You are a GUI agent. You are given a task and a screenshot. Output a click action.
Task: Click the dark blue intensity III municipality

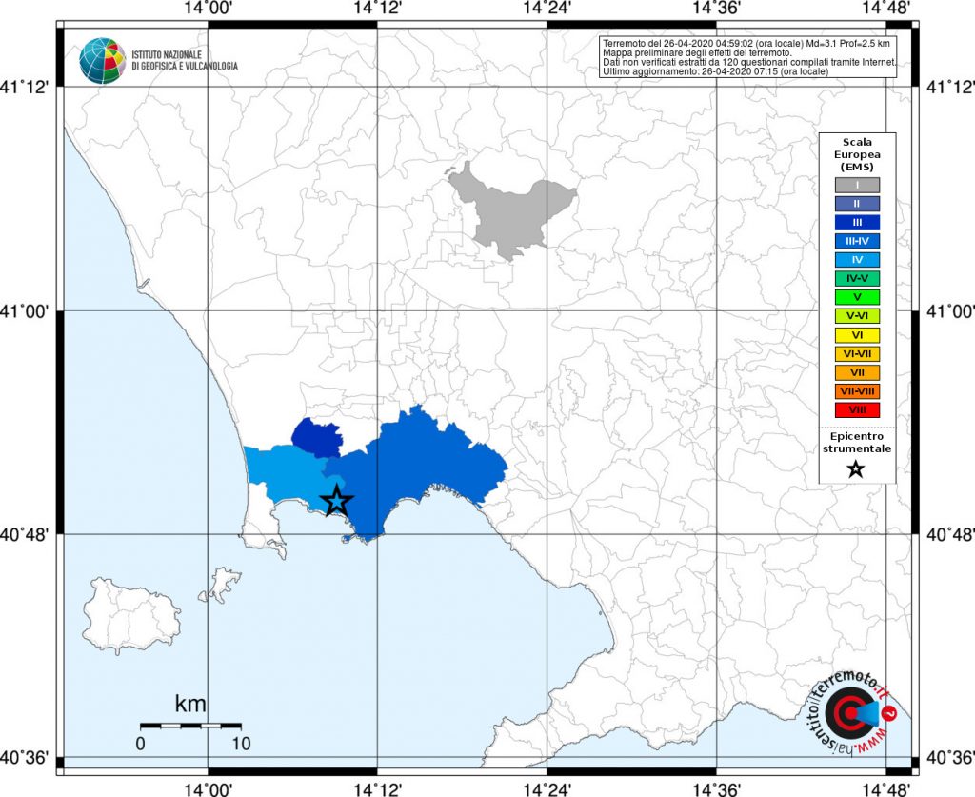(317, 437)
